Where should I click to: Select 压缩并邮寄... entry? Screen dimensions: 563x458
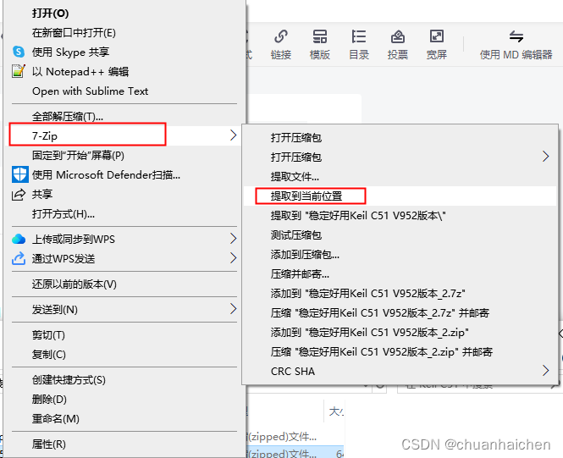[x=300, y=273]
